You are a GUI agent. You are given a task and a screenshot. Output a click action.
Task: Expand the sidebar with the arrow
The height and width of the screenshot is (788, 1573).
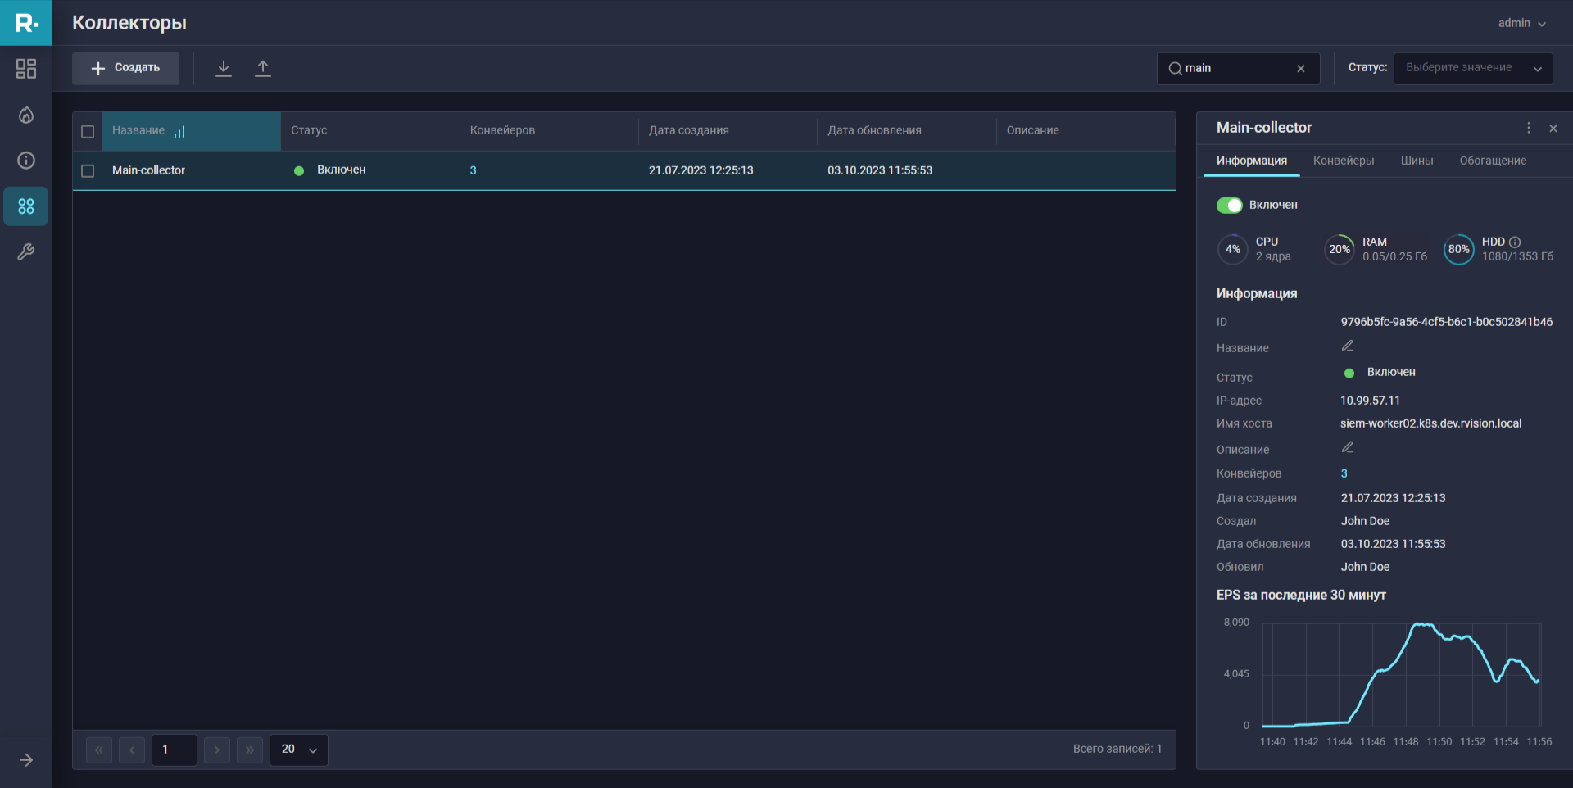point(26,760)
